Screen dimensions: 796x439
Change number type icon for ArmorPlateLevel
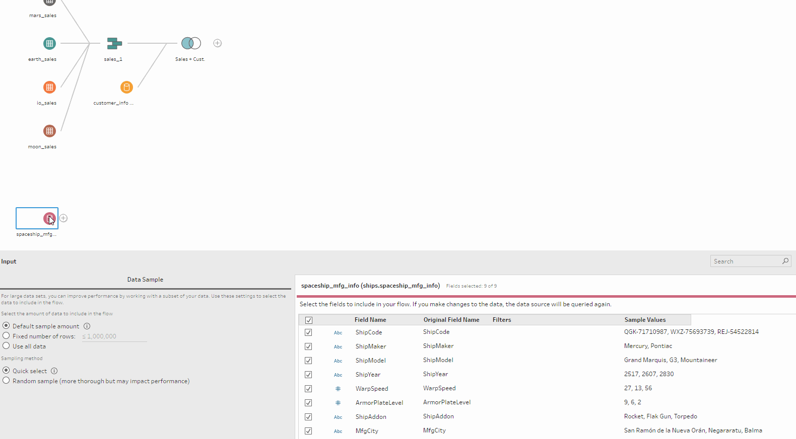click(x=338, y=403)
